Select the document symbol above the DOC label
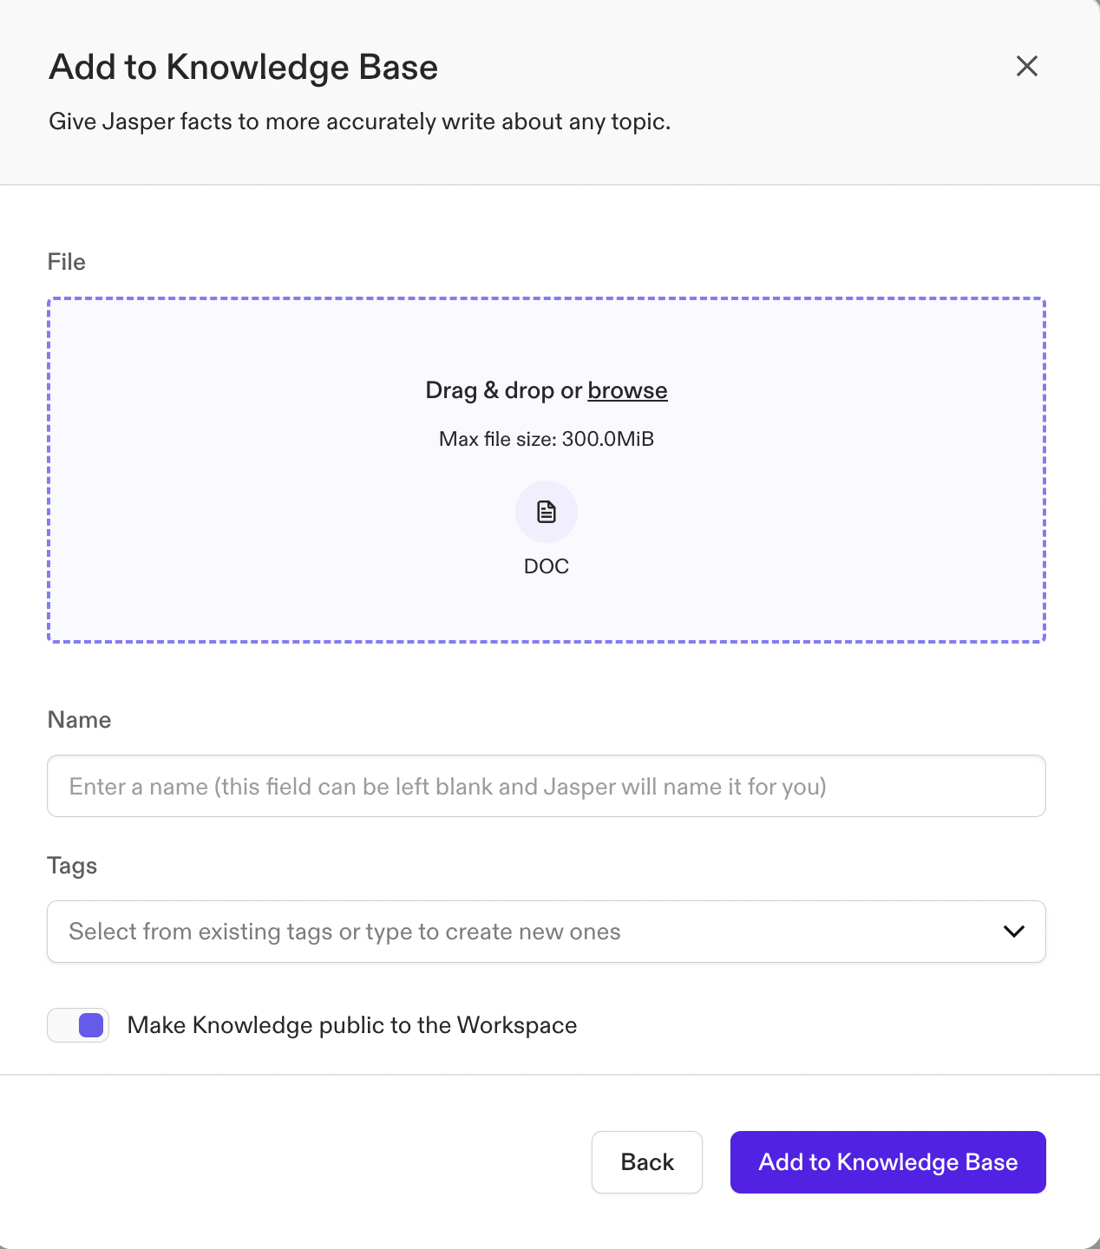The width and height of the screenshot is (1100, 1249). pyautogui.click(x=546, y=511)
